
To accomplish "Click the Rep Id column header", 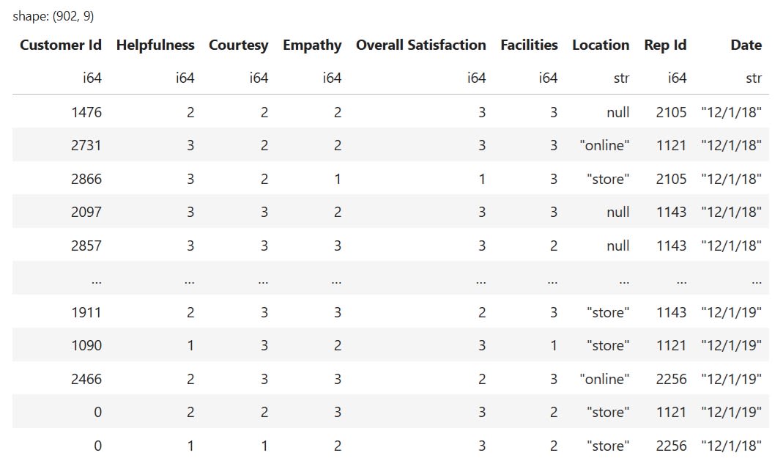I will [665, 45].
